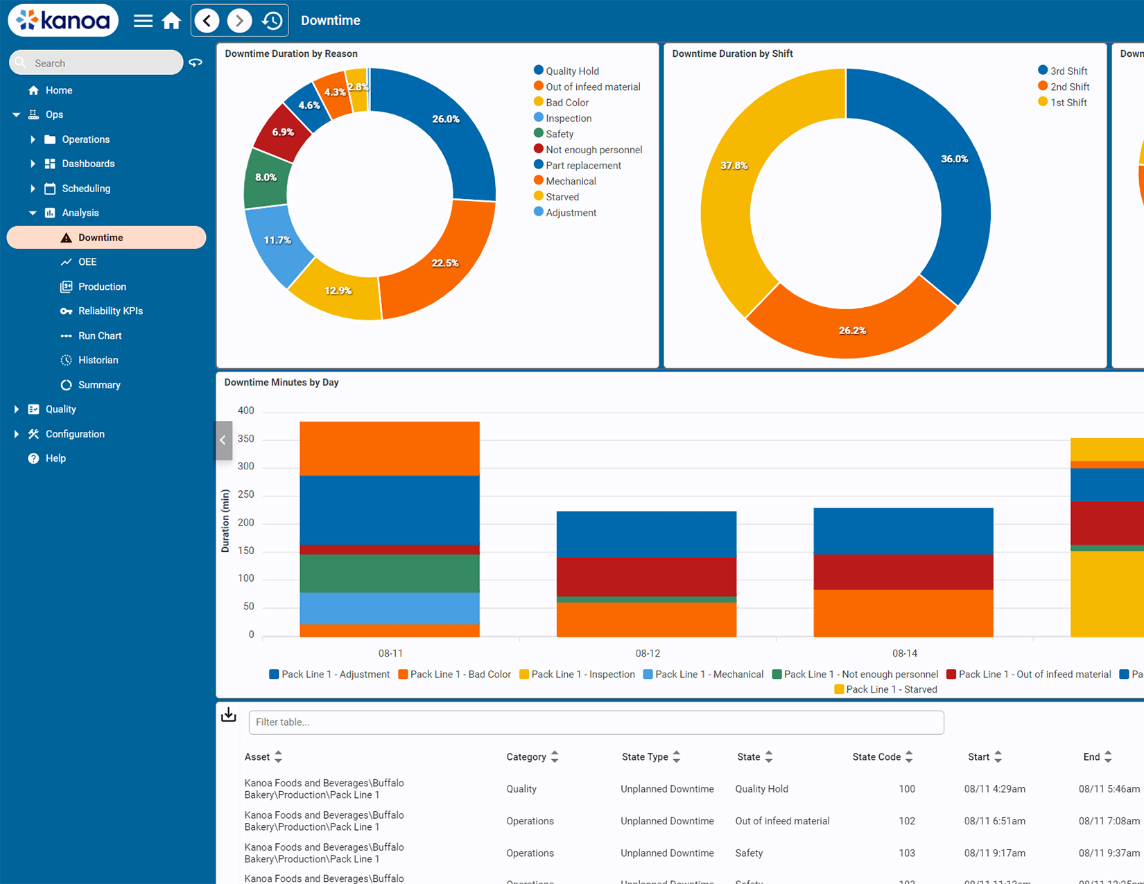Click the Quality checklist icon
This screenshot has width=1144, height=884.
[33, 409]
